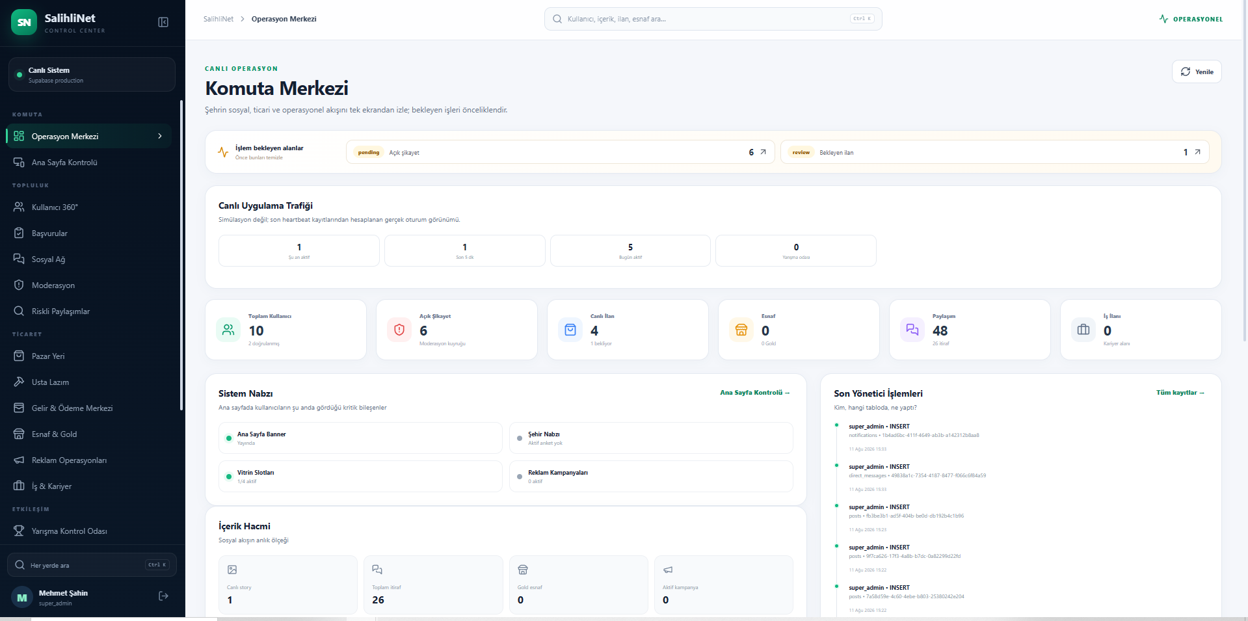Viewport: 1248px width, 621px height.
Task: Click the direct_messages INSERT log entry
Action: 917,477
